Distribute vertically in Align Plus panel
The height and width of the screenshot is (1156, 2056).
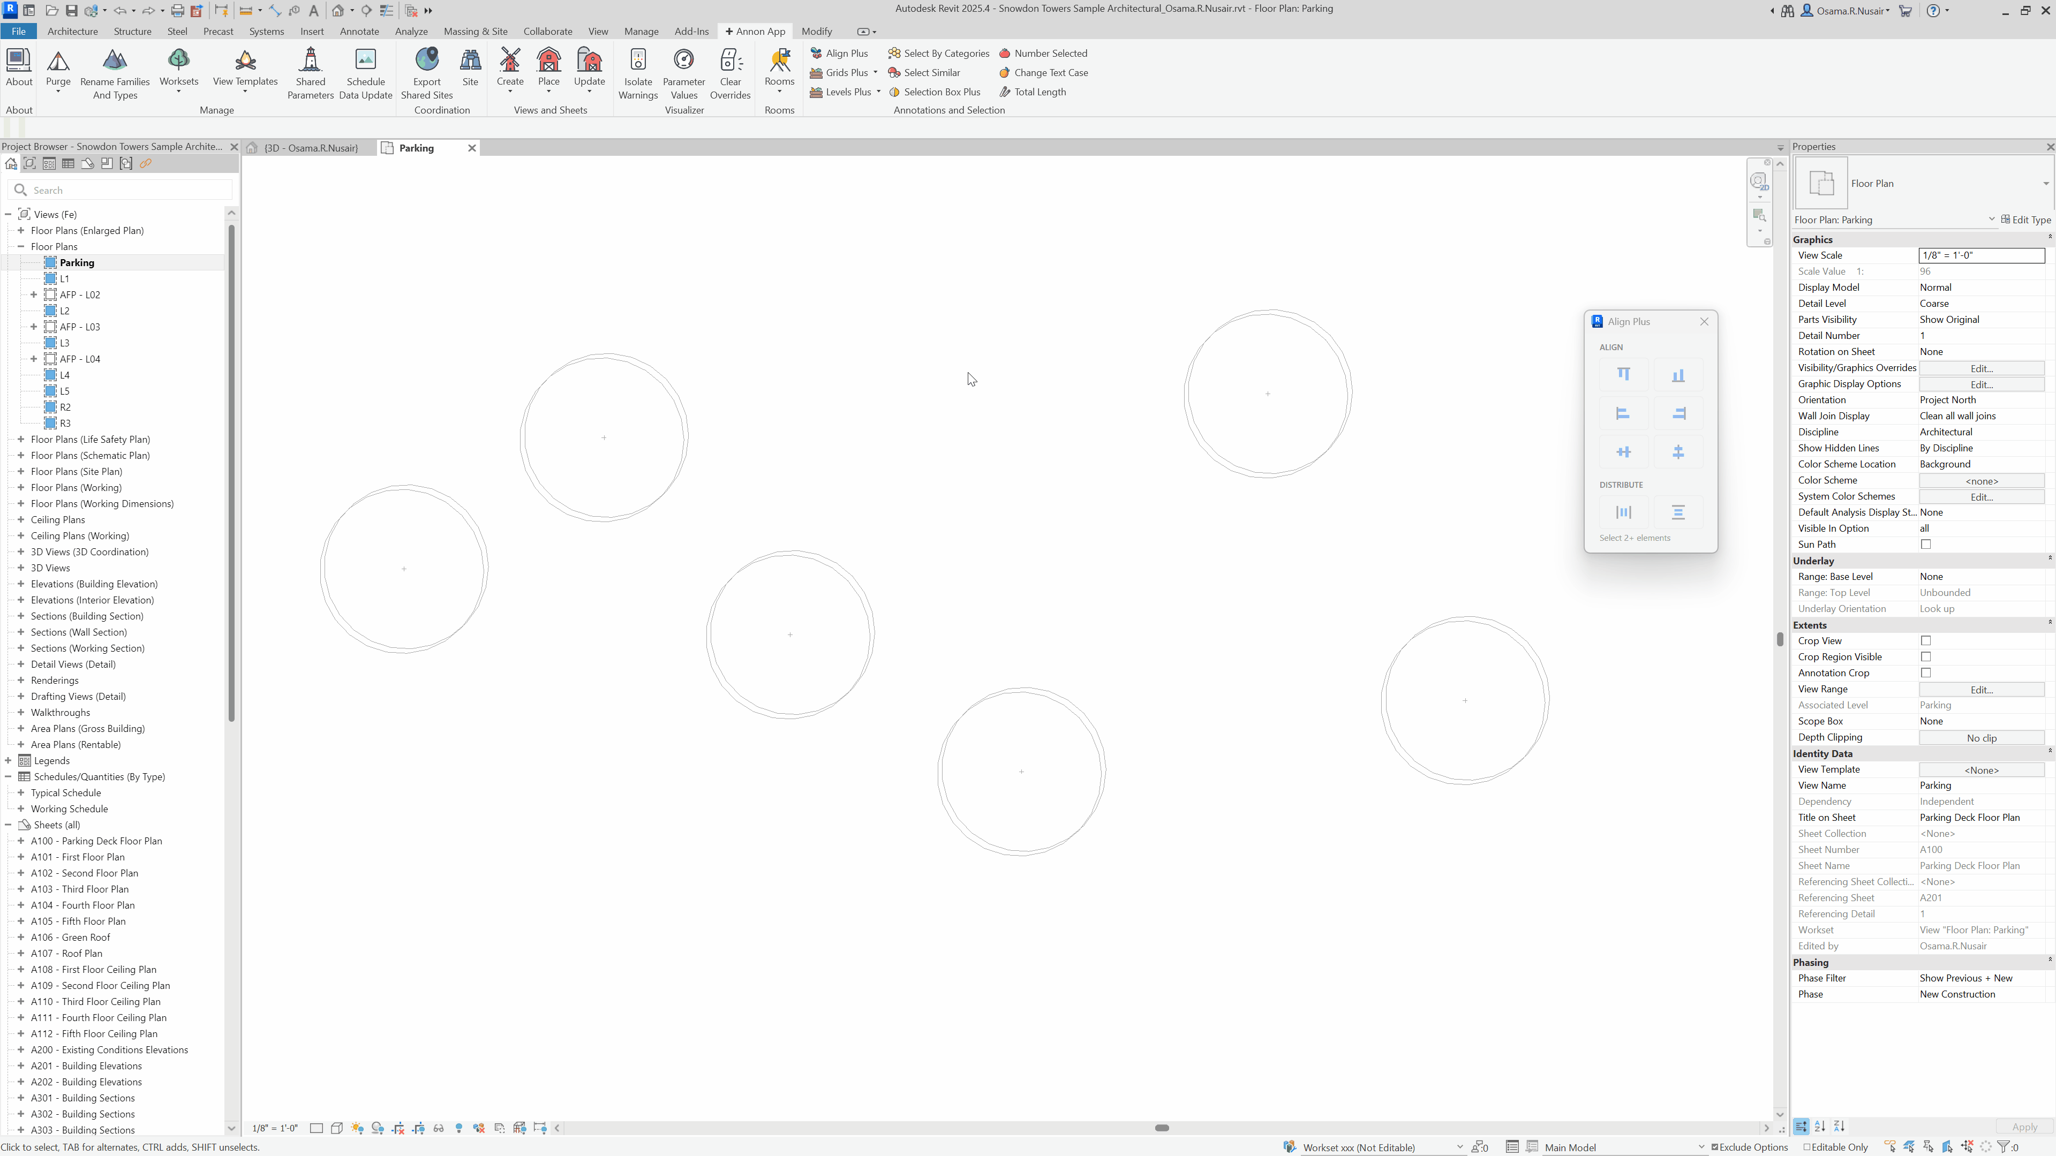pyautogui.click(x=1678, y=512)
